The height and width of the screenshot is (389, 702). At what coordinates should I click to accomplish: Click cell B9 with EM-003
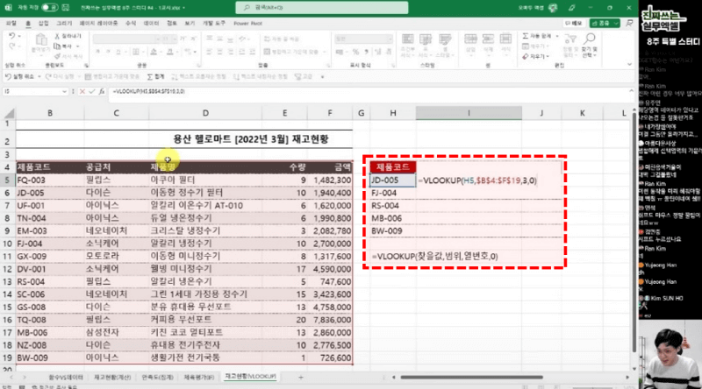click(50, 230)
